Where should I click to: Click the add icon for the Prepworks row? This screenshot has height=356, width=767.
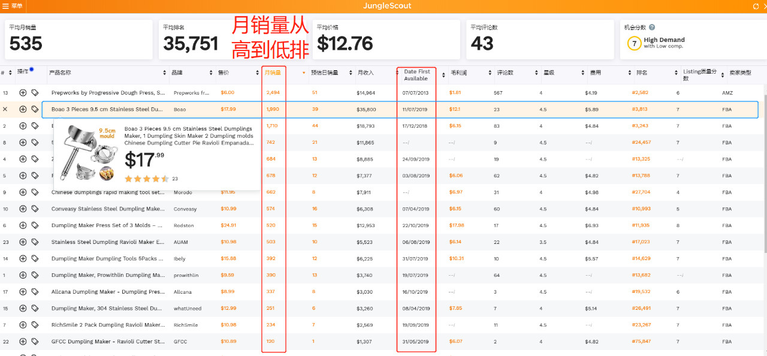pyautogui.click(x=23, y=93)
